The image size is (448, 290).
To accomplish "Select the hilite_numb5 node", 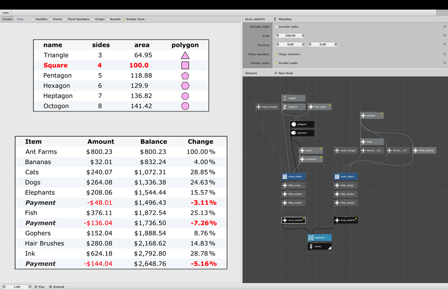I will coord(293,202).
